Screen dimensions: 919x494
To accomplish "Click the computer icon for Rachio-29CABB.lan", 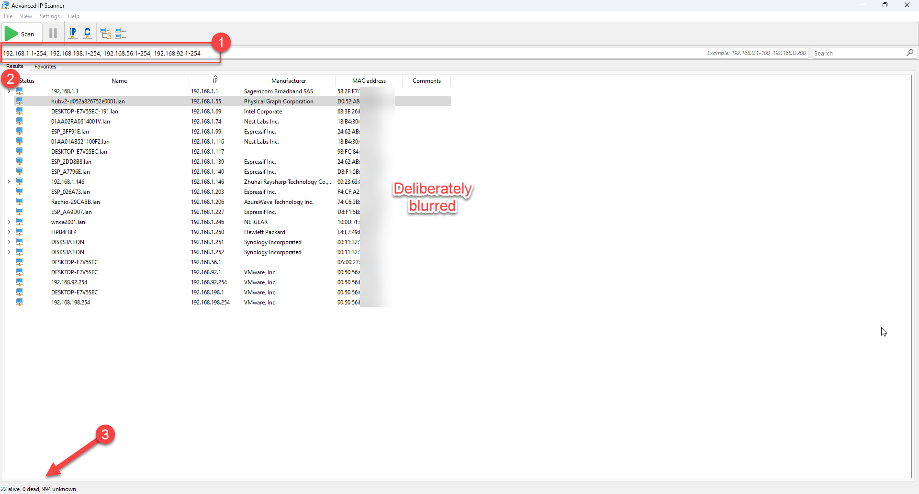I will [20, 202].
